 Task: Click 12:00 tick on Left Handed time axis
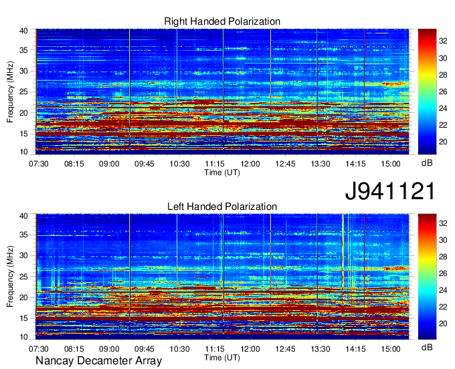click(250, 348)
